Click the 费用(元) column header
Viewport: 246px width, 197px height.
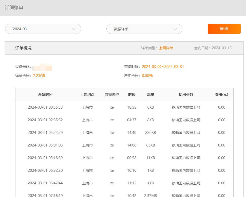221,94
